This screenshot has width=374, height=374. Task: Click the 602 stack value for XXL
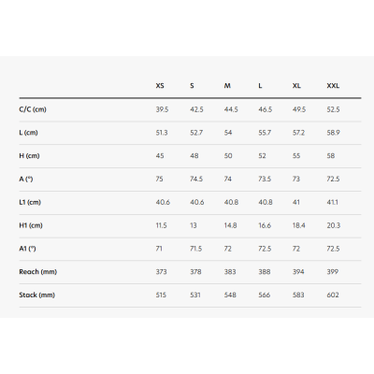(333, 295)
